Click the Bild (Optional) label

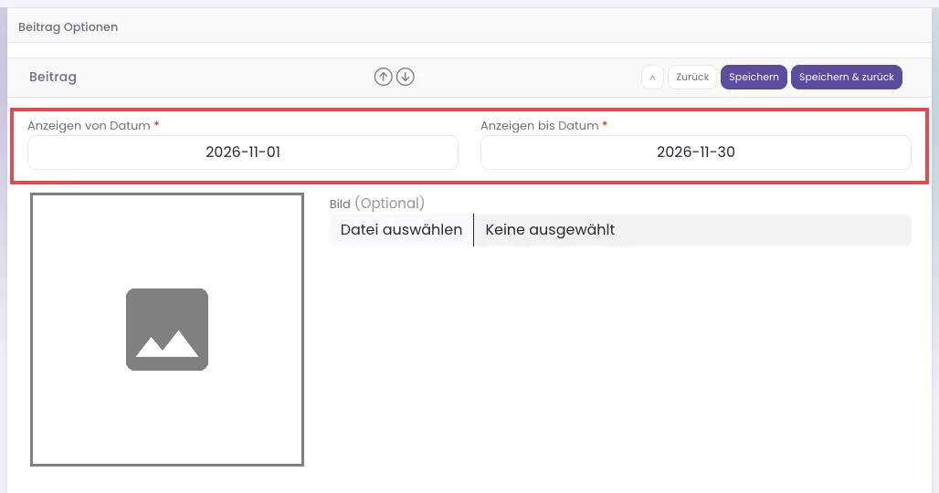[x=376, y=204]
